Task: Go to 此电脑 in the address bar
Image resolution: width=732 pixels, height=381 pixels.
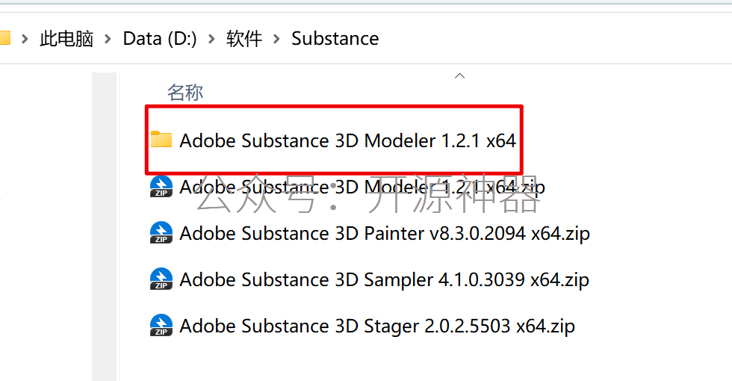Action: pos(66,39)
